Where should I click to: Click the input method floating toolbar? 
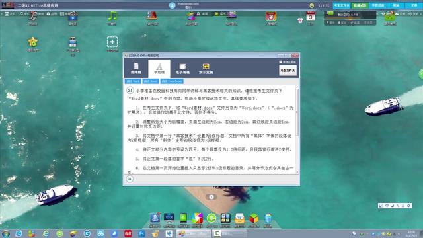tap(395, 206)
